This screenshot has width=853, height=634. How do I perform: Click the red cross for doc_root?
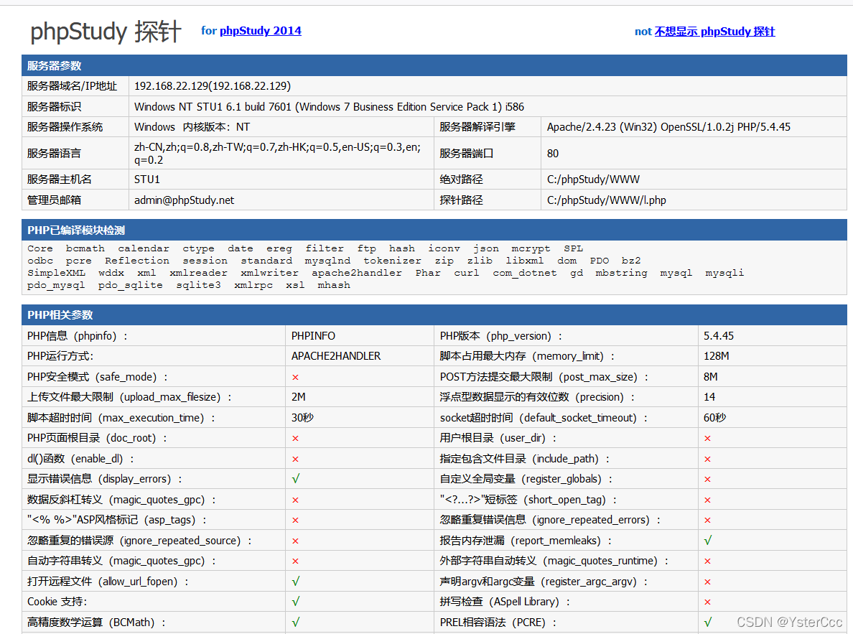295,438
